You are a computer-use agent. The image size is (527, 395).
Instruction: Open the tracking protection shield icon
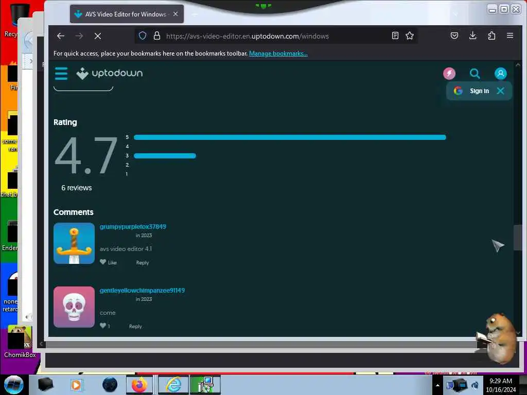(x=143, y=35)
